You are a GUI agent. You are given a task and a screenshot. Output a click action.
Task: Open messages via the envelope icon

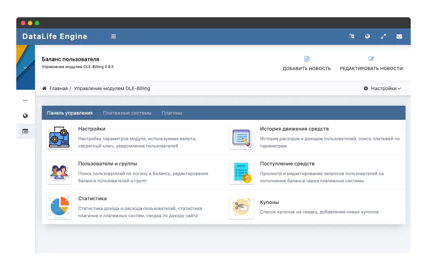(399, 37)
